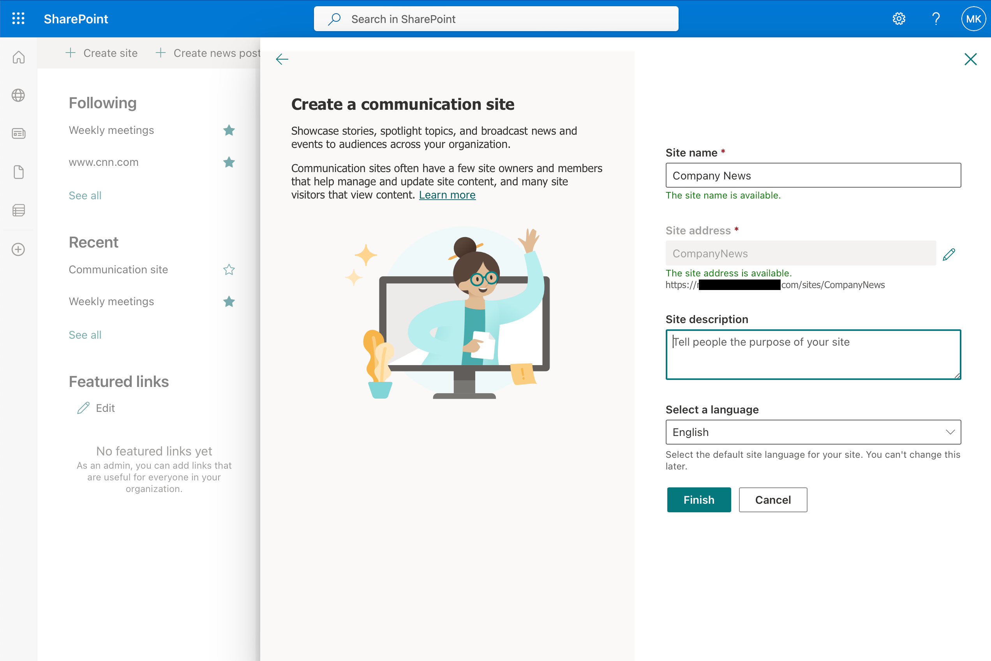Toggle the star on Communication site
This screenshot has height=661, width=991.
pyautogui.click(x=229, y=269)
